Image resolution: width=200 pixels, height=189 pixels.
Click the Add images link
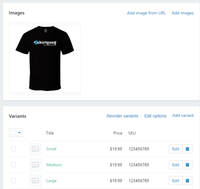[183, 13]
